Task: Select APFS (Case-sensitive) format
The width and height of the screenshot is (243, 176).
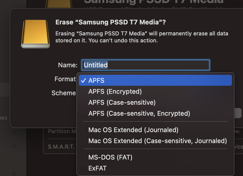Action: [122, 102]
